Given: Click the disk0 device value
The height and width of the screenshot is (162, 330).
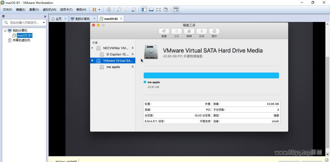Looking at the screenshot, I should [275, 121].
